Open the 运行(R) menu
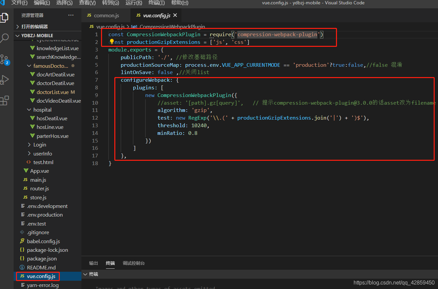438x289 pixels. point(134,3)
